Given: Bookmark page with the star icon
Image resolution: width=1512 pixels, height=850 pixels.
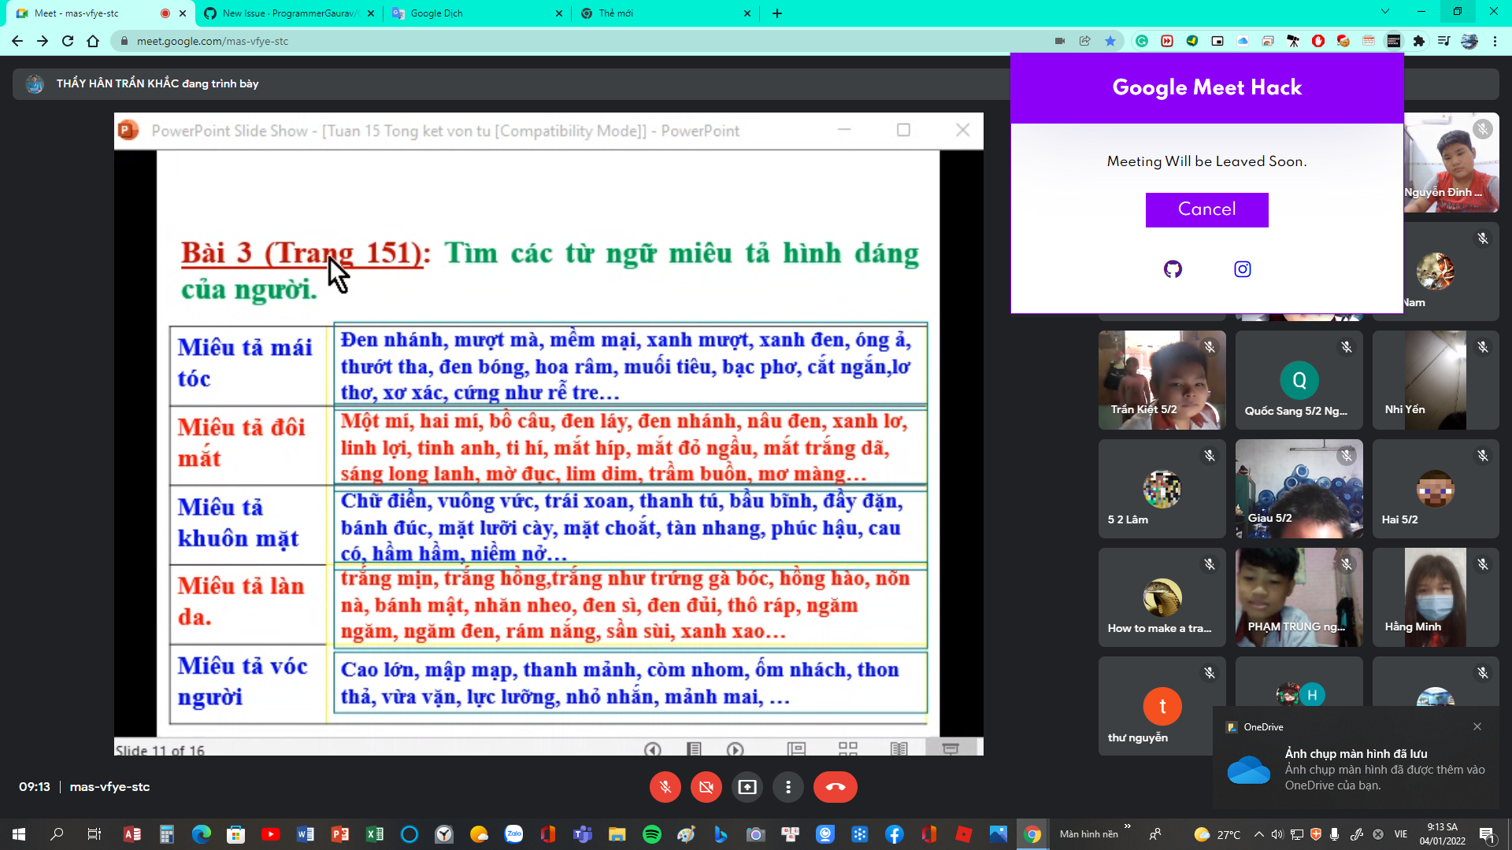Looking at the screenshot, I should tap(1110, 41).
